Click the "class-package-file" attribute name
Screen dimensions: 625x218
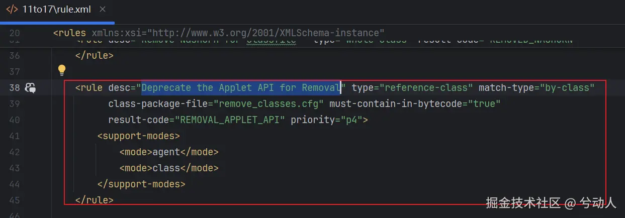click(158, 104)
